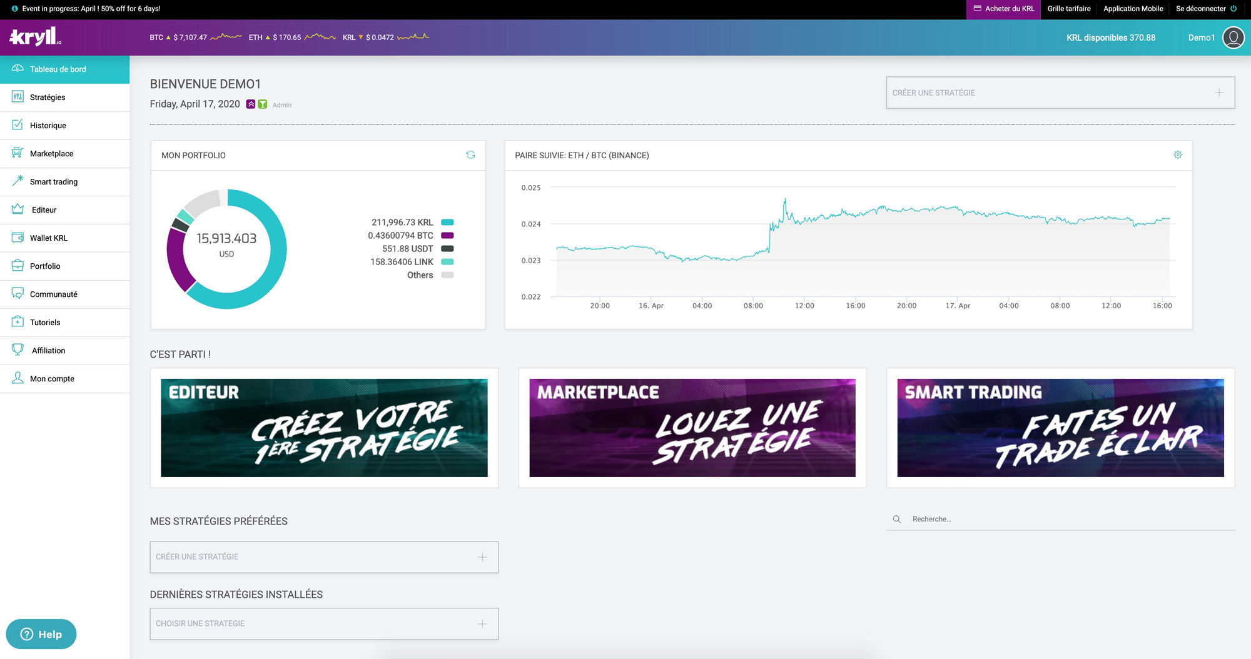Image resolution: width=1251 pixels, height=659 pixels.
Task: Go to Marketplace in sidebar
Action: [x=65, y=154]
